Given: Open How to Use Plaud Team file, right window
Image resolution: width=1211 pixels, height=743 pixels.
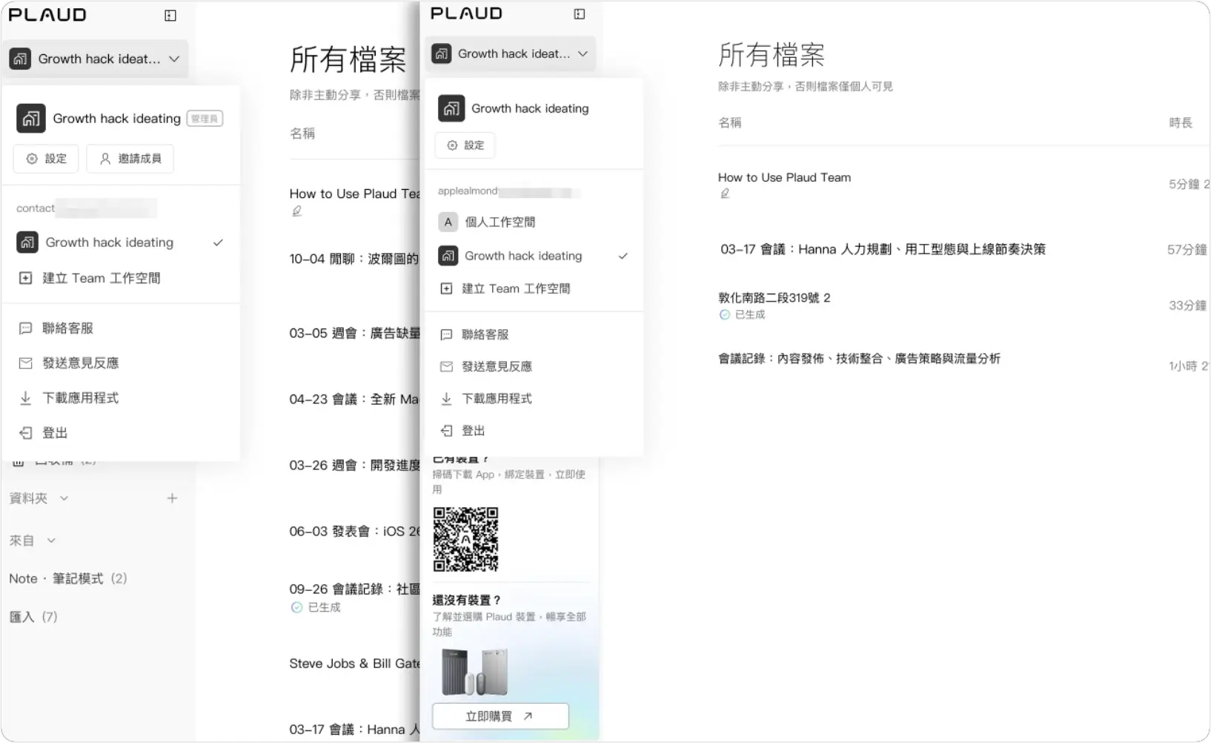Looking at the screenshot, I should coord(784,177).
